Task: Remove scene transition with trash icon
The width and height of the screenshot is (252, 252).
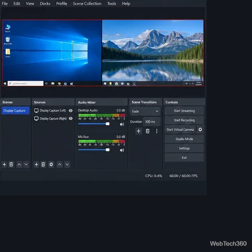Action: (x=148, y=131)
